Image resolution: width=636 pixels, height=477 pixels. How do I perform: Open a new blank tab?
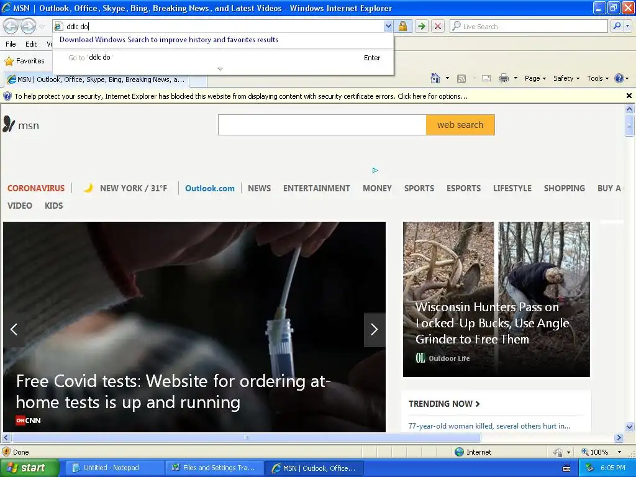[x=198, y=80]
